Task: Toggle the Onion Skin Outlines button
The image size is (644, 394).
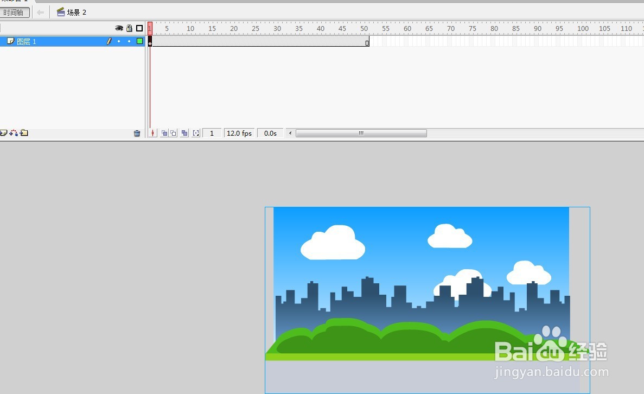Action: coord(173,133)
